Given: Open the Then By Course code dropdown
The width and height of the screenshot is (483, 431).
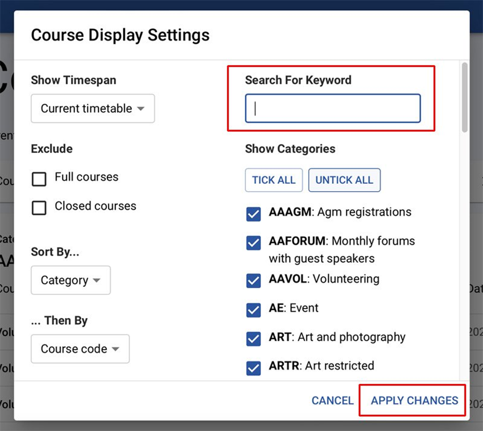Looking at the screenshot, I should (80, 349).
